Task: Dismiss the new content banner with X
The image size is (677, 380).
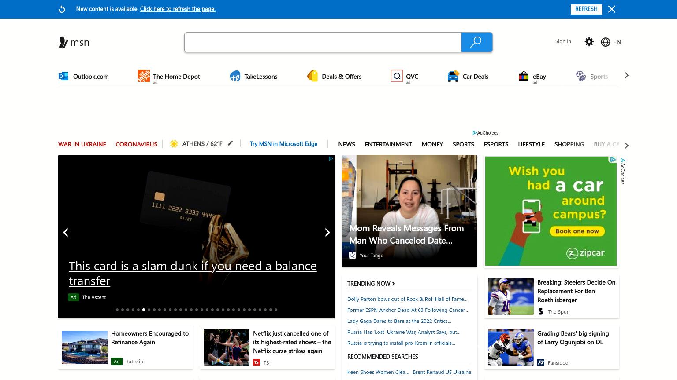Action: [612, 9]
